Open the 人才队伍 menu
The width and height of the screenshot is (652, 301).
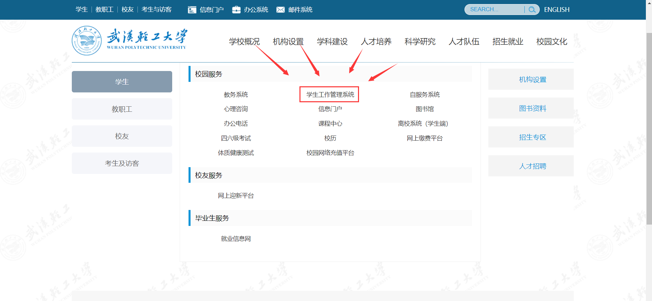pos(464,41)
